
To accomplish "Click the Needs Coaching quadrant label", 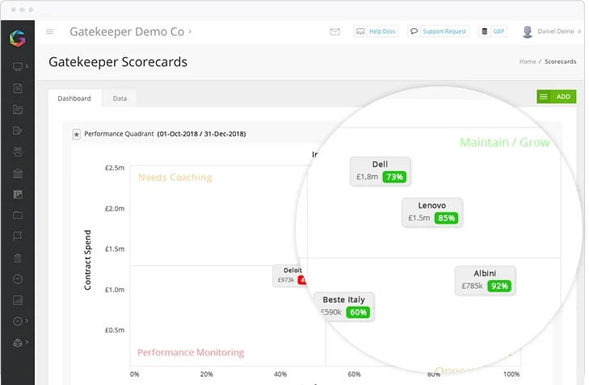I will point(175,178).
